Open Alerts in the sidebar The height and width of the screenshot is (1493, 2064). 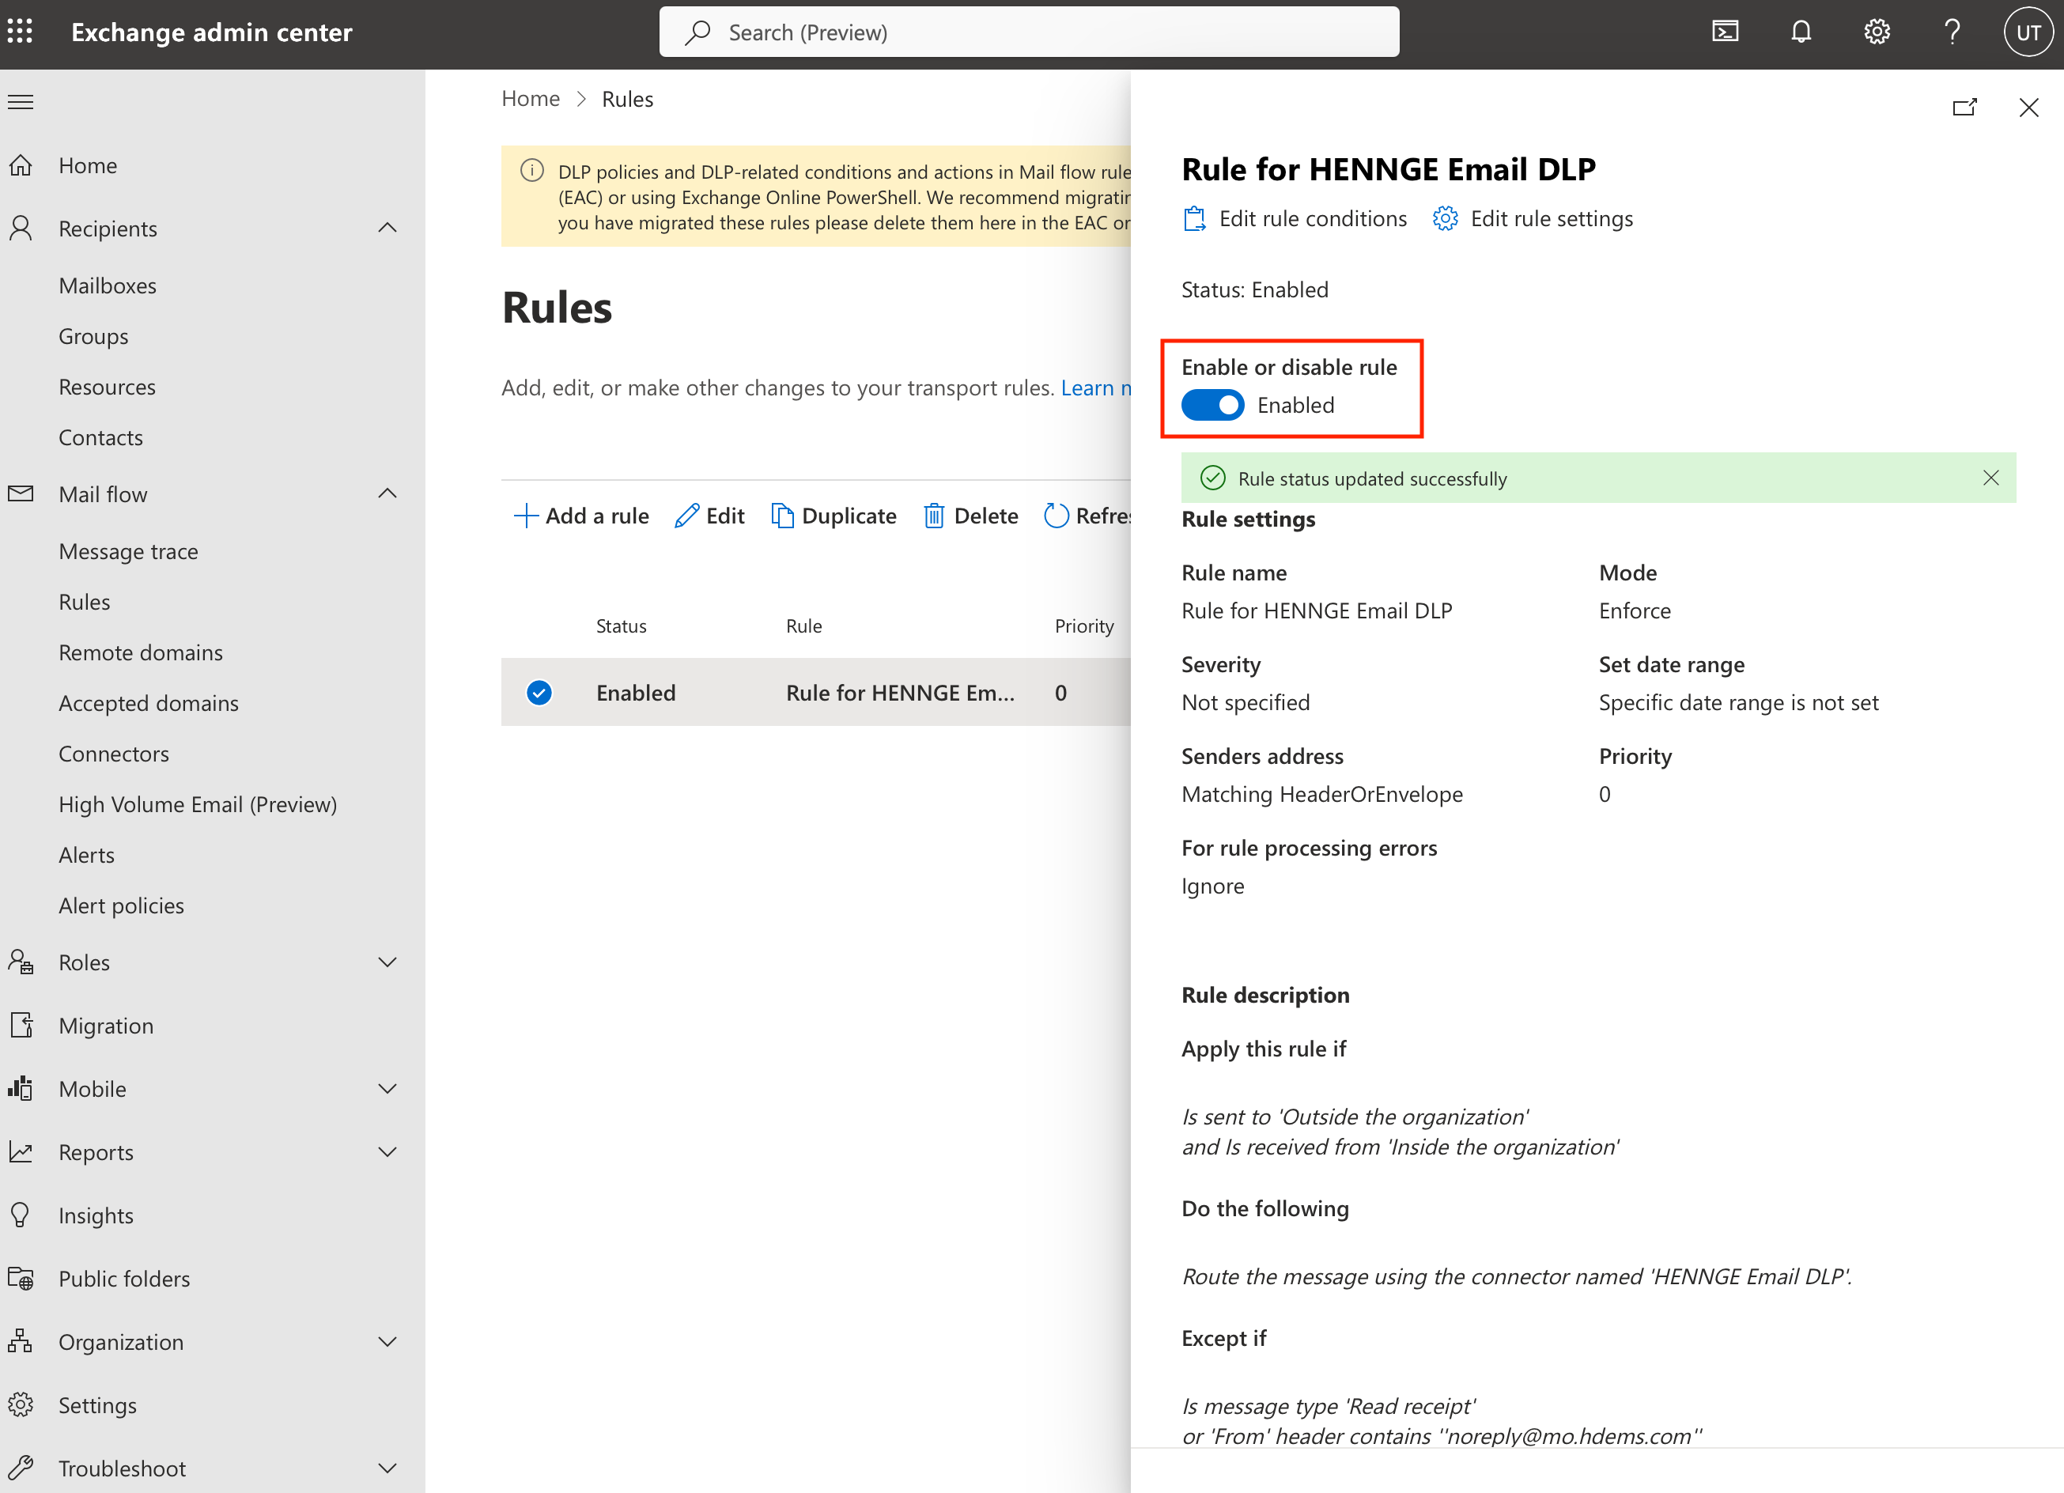[x=86, y=855]
